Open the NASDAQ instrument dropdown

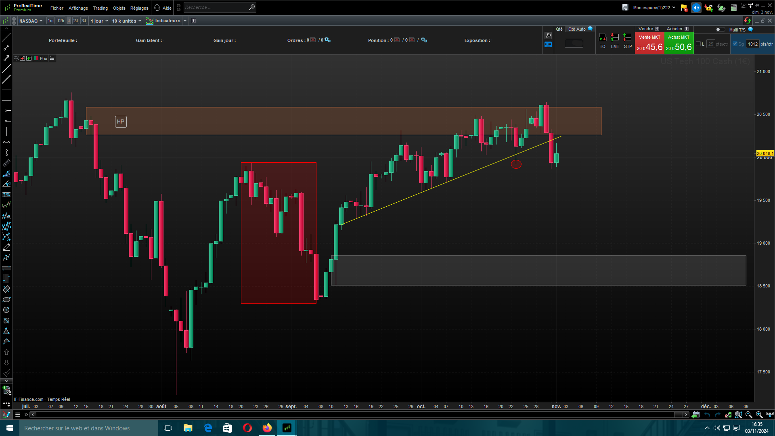click(x=31, y=21)
